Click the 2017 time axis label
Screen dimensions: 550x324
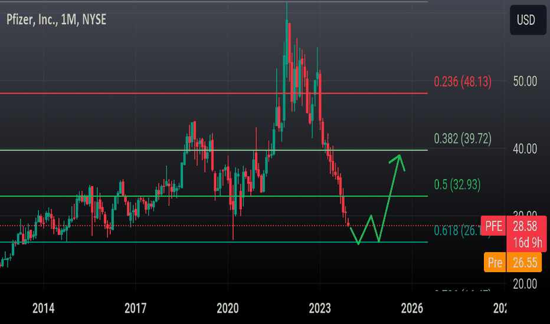pos(135,309)
